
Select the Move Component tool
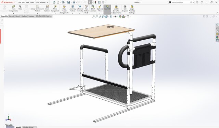55,8
